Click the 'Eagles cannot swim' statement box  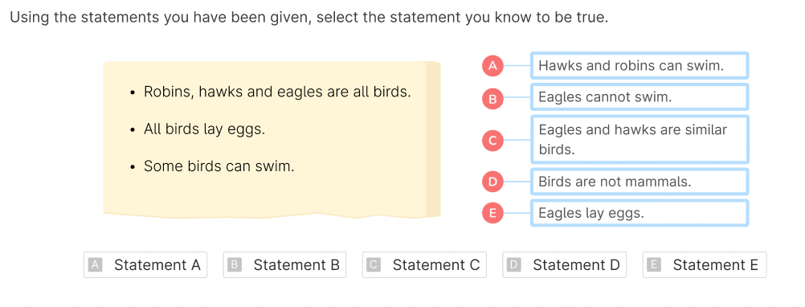tap(640, 97)
